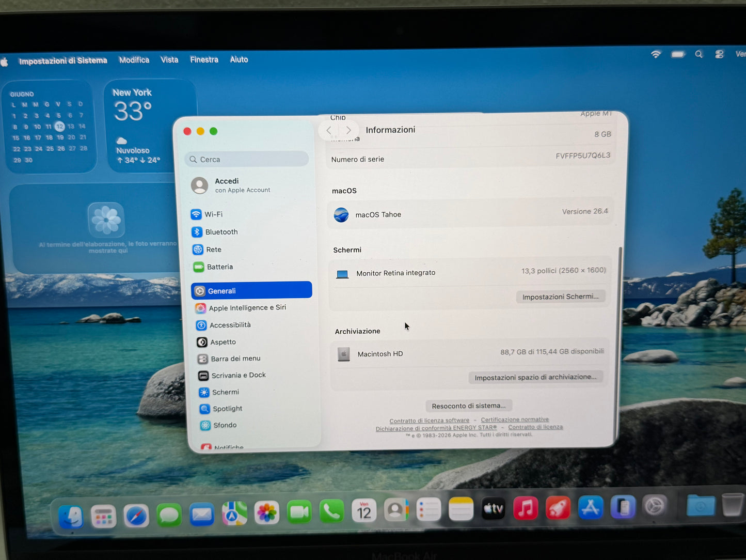Open the Modifica menu
This screenshot has width=746, height=560.
134,60
